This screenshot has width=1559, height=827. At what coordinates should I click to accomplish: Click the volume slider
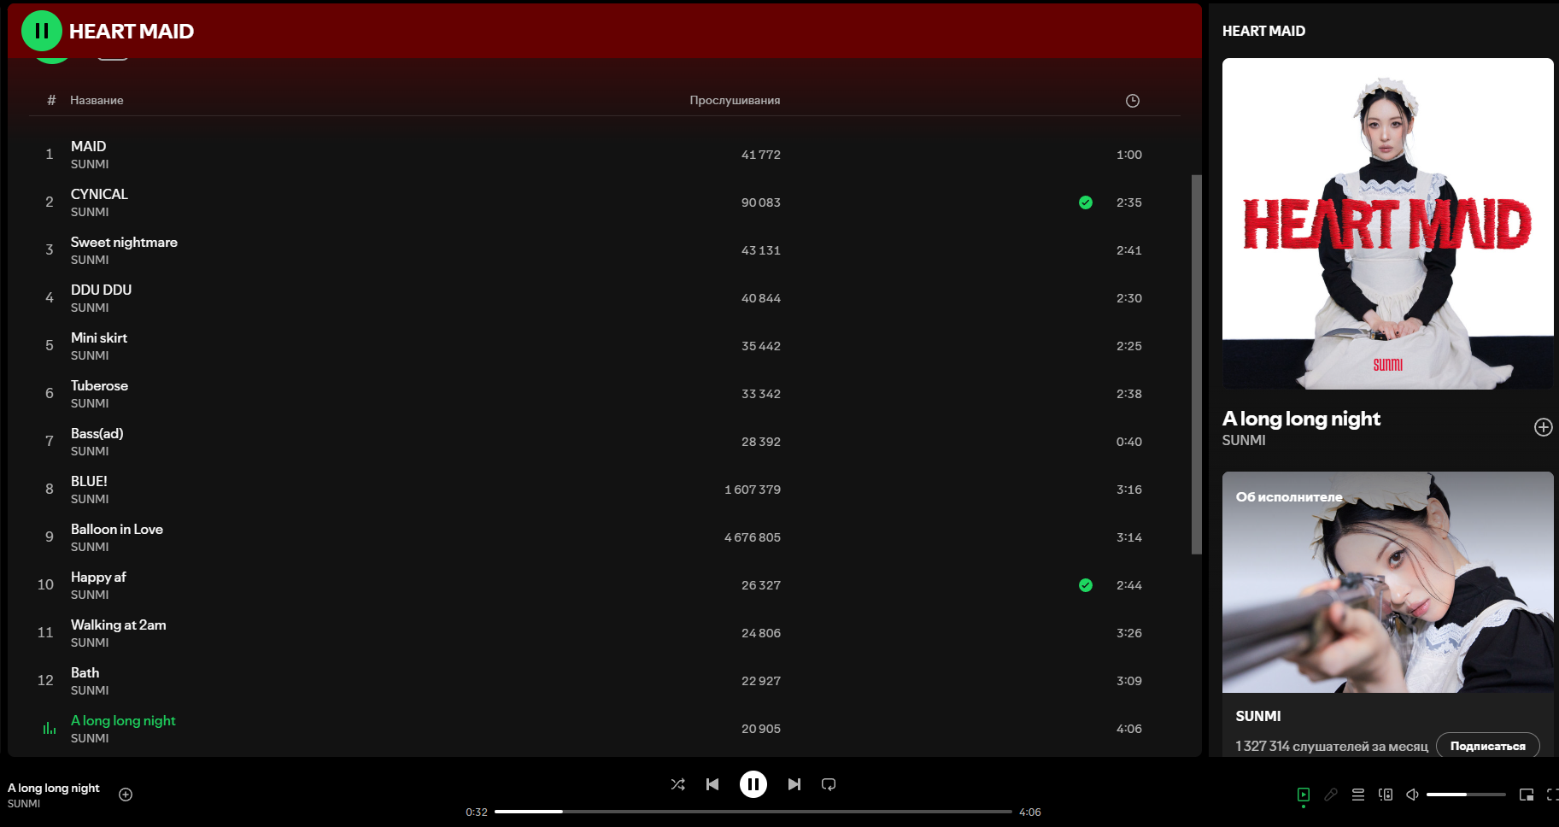click(x=1465, y=795)
